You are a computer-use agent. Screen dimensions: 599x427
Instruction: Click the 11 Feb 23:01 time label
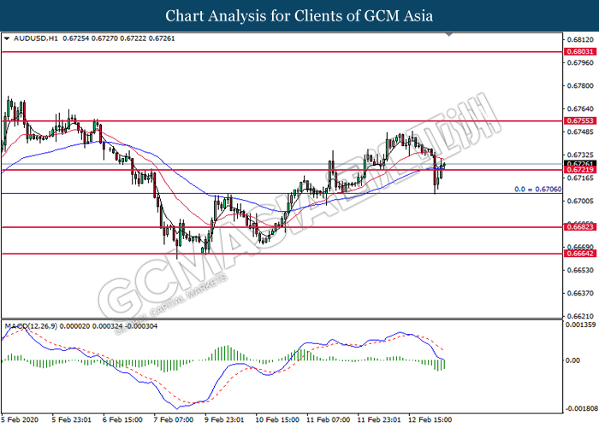click(379, 420)
